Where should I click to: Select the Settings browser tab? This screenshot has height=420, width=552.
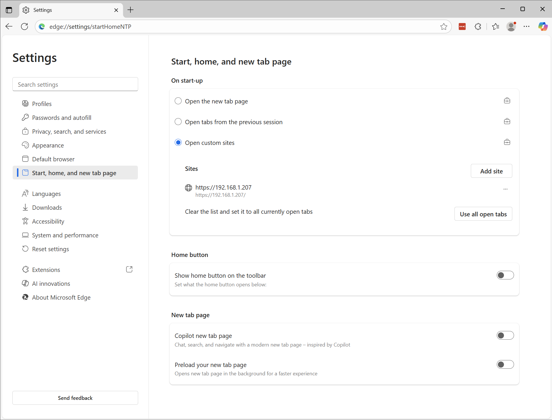[x=71, y=10]
